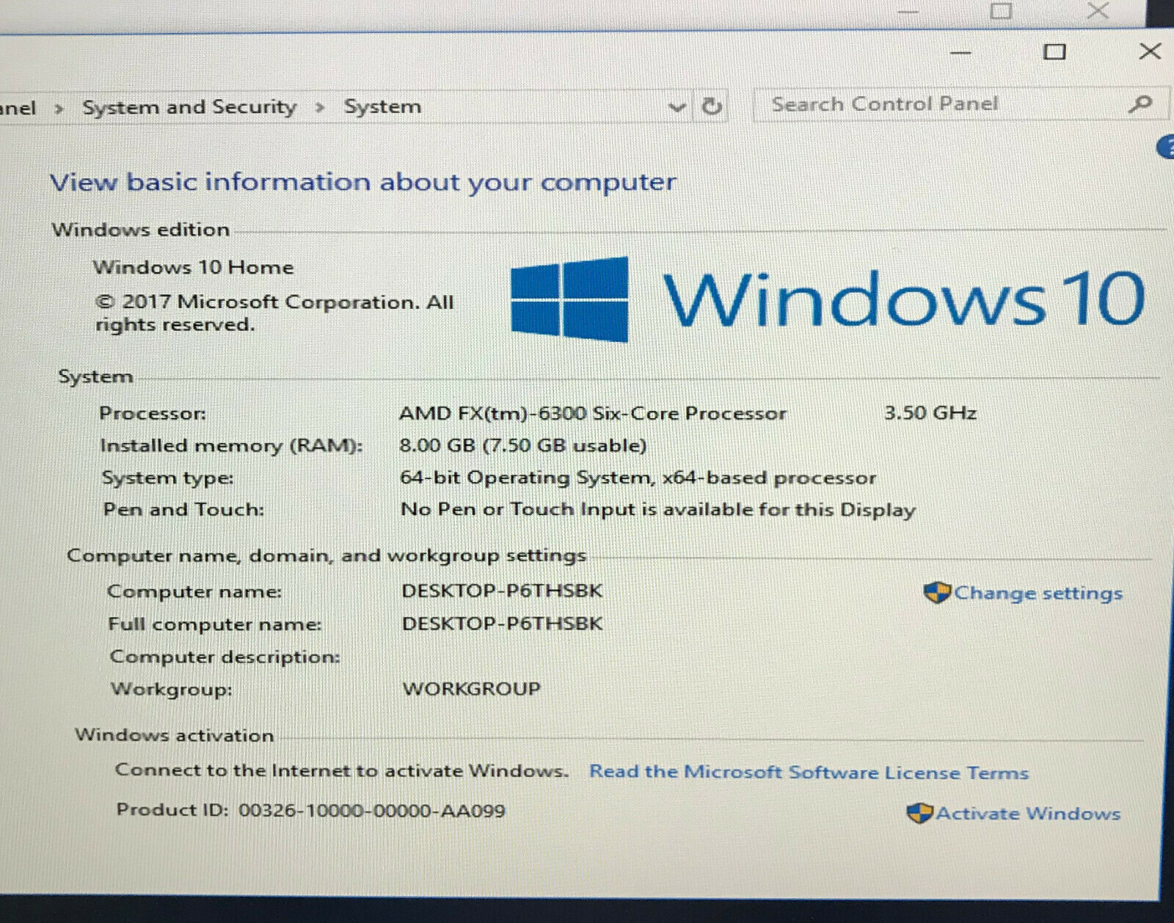Click the 'Pen and Touch:' label
Viewport: 1174px width, 923px height.
(x=183, y=510)
